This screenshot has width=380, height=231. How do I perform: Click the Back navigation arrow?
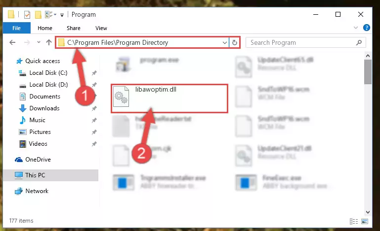point(12,42)
